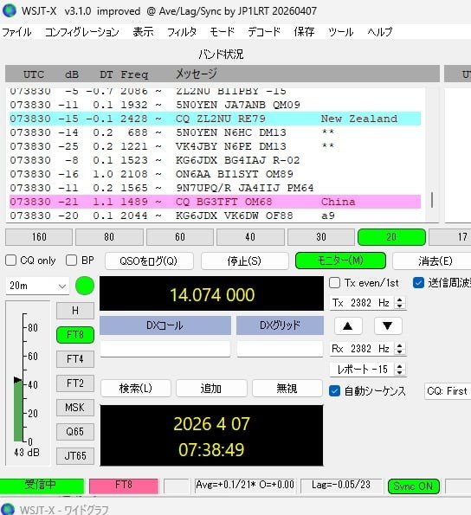
Task: Select FT8 mode button
Action: [75, 335]
